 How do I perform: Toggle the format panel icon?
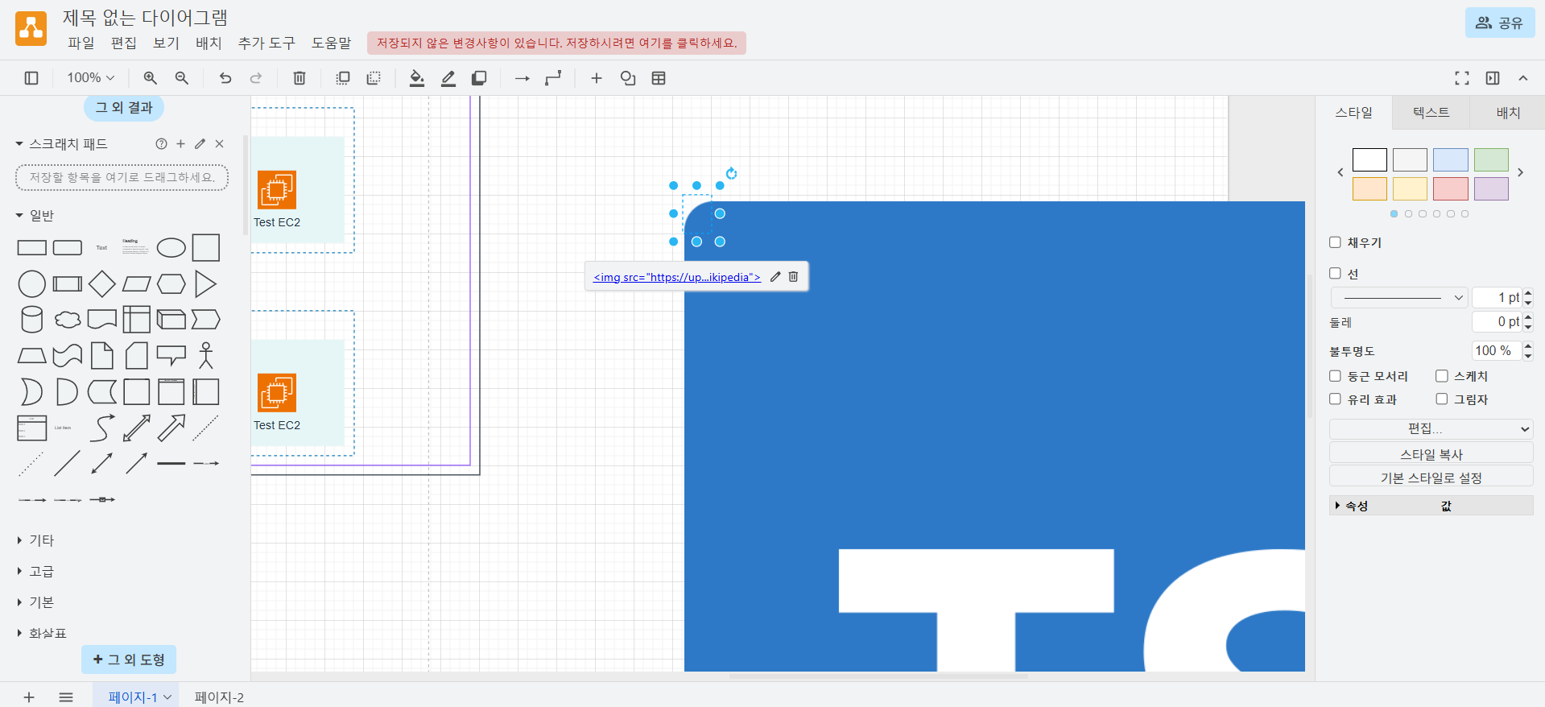(x=1493, y=78)
